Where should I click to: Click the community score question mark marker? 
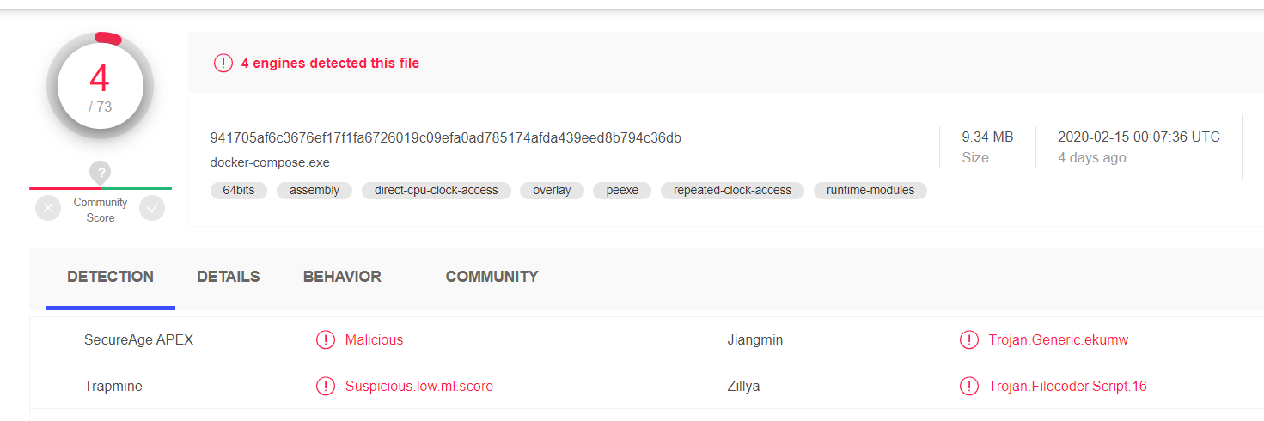tap(101, 172)
